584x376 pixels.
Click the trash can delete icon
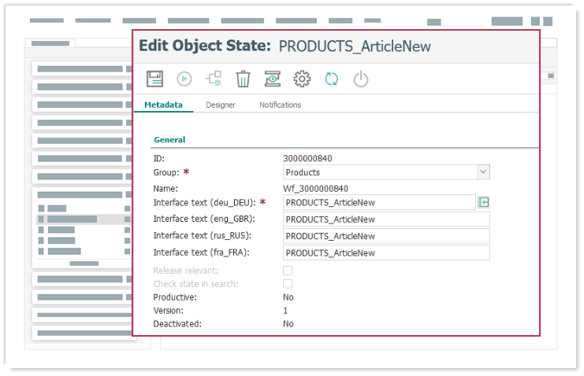244,79
